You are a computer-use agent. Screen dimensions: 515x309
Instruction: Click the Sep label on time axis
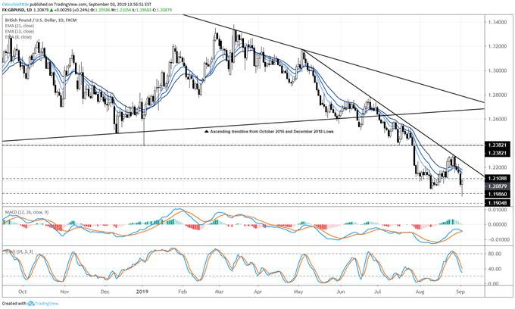[460, 292]
